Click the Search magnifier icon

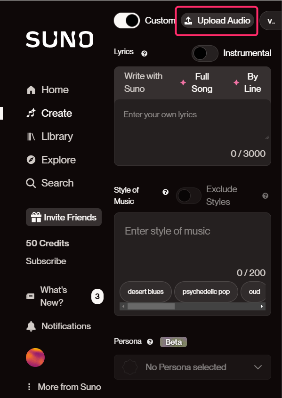pos(31,183)
